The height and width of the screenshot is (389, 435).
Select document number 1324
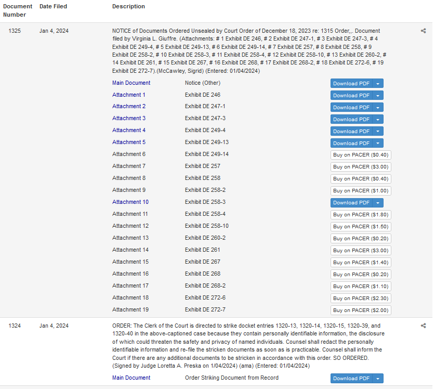(x=15, y=326)
